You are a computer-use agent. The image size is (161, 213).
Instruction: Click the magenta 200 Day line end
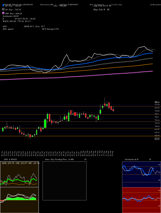coord(152,71)
